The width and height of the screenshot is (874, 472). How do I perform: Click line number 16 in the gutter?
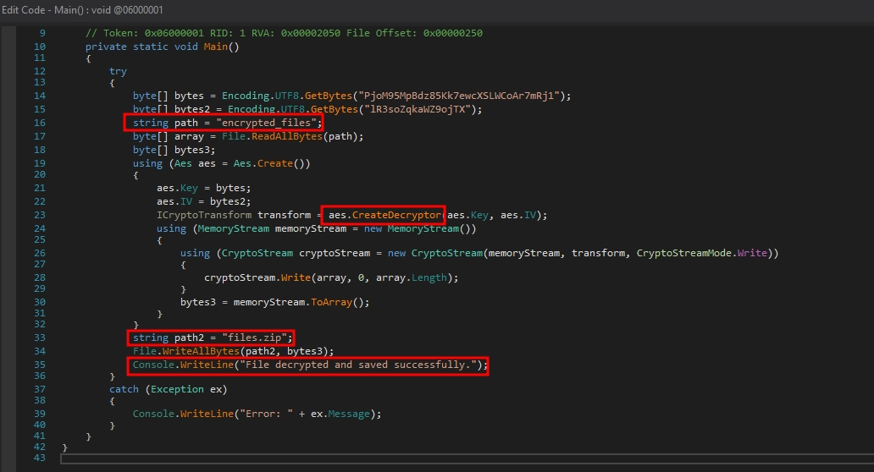click(x=39, y=123)
